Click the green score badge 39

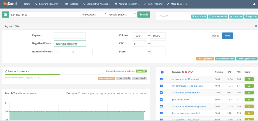249,100
